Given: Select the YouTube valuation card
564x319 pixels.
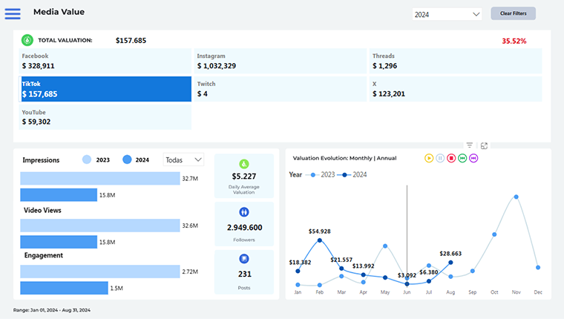Looking at the screenshot, I should coord(105,117).
